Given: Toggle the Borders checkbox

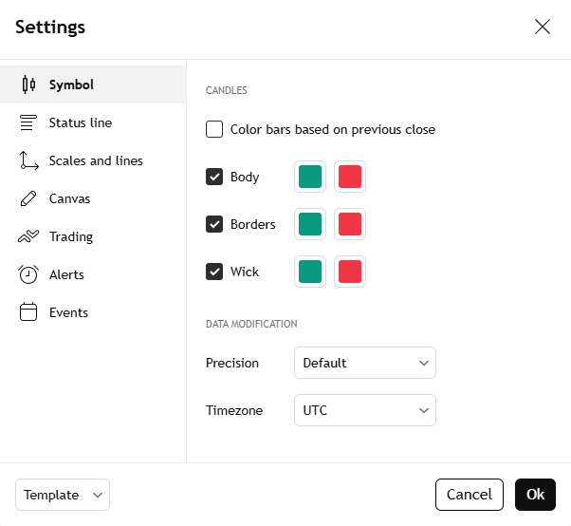Looking at the screenshot, I should 214,224.
